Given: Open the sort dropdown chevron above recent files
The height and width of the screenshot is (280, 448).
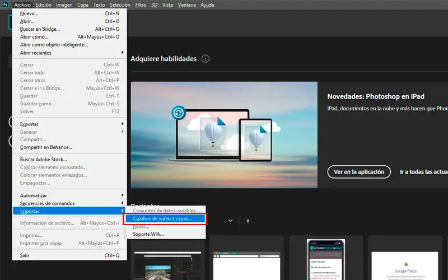Looking at the screenshot, I should pyautogui.click(x=230, y=221).
